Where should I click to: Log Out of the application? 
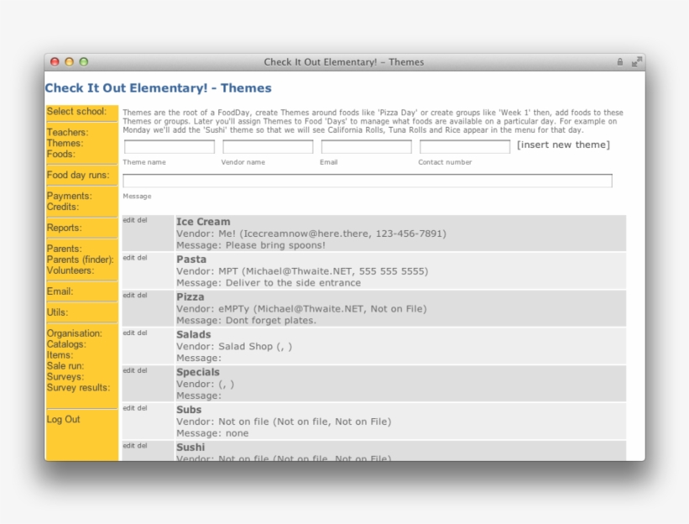[x=62, y=418]
